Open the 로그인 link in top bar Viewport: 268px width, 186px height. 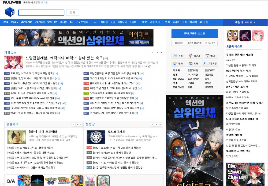coord(44,3)
